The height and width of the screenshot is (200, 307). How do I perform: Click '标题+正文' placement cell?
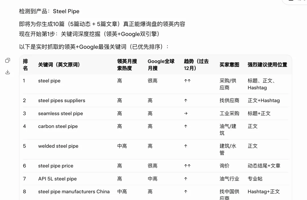[x=259, y=114]
